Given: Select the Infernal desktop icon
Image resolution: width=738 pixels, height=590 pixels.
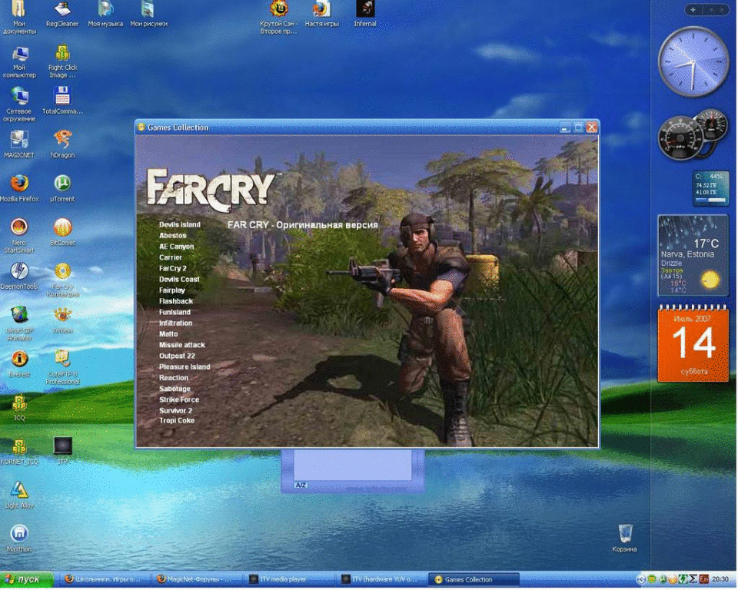Looking at the screenshot, I should pyautogui.click(x=365, y=14).
